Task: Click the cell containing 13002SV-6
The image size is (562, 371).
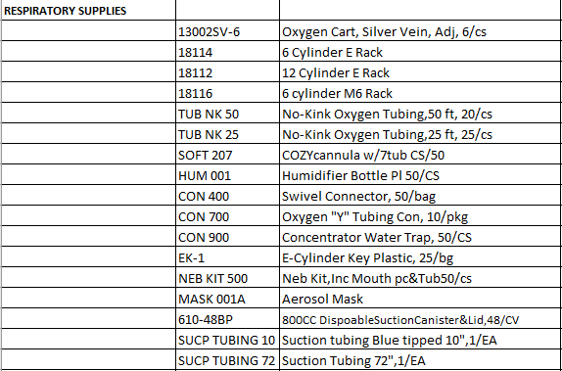Action: (227, 30)
